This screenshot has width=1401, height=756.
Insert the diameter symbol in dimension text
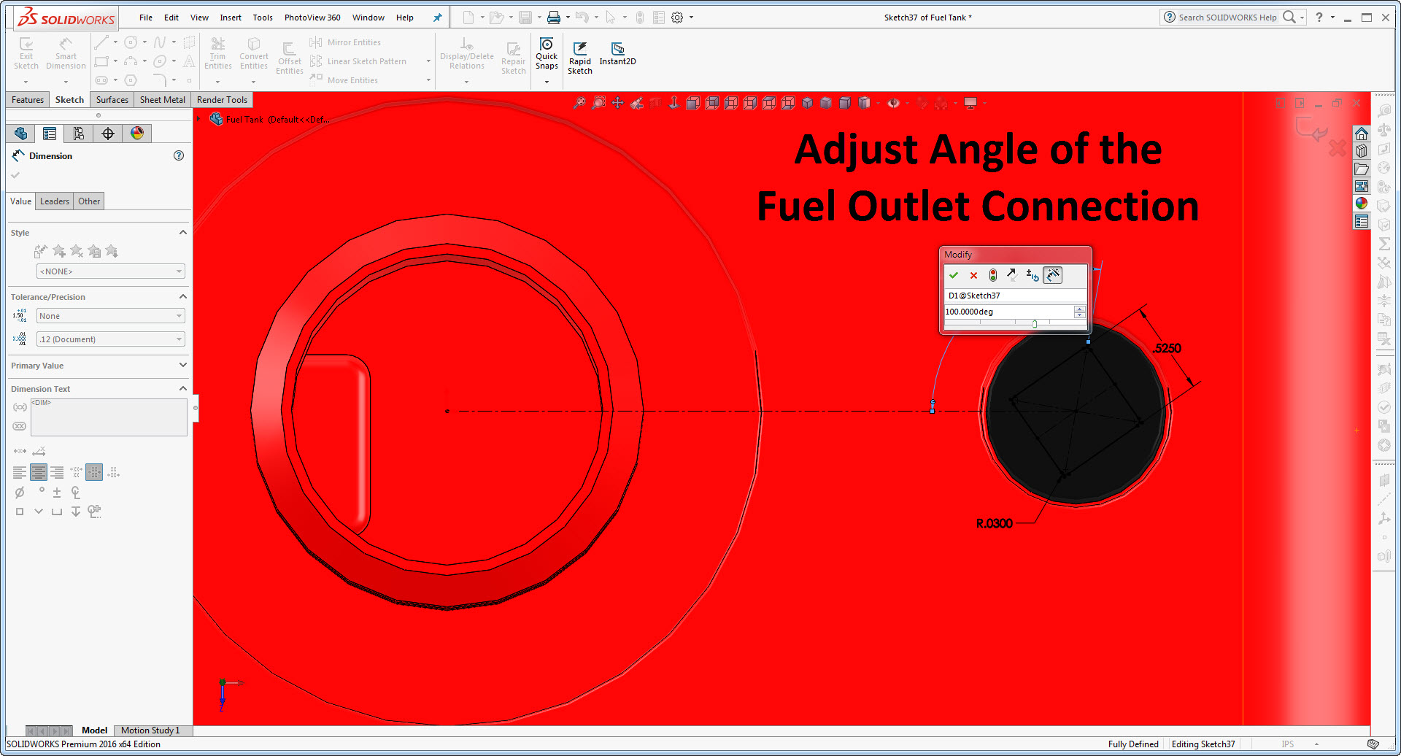click(20, 493)
